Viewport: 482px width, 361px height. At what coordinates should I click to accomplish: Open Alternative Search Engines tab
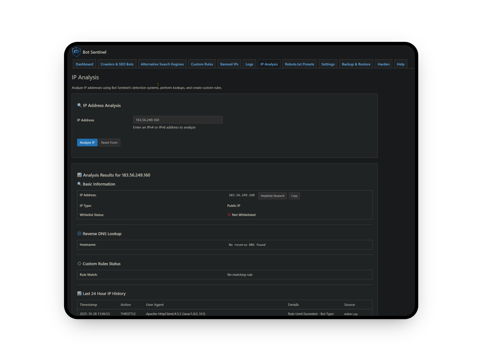[162, 64]
